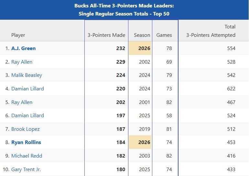Click the Player column header
Viewport: 249px width, 176px height.
[18, 35]
